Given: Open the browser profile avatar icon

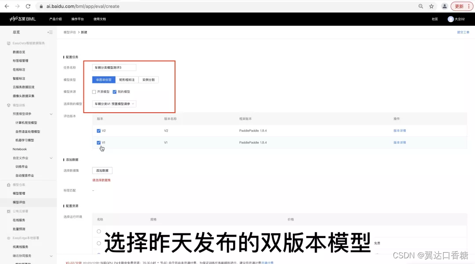Looking at the screenshot, I should [x=444, y=6].
